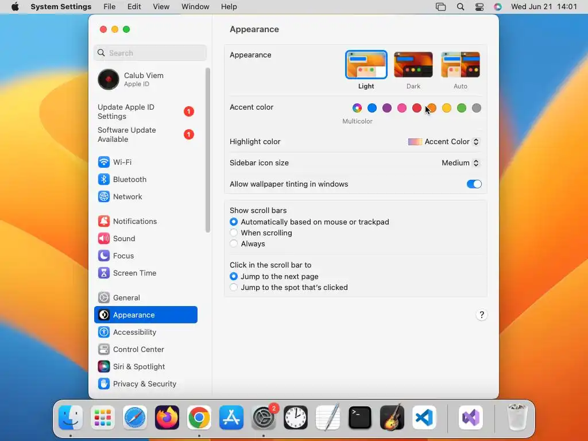Click the settings Search field
Viewport: 588px width, 441px height.
pyautogui.click(x=150, y=53)
